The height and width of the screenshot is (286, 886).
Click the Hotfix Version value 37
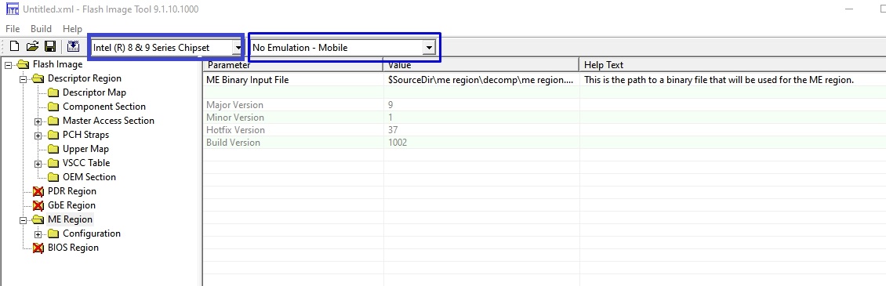(x=394, y=130)
